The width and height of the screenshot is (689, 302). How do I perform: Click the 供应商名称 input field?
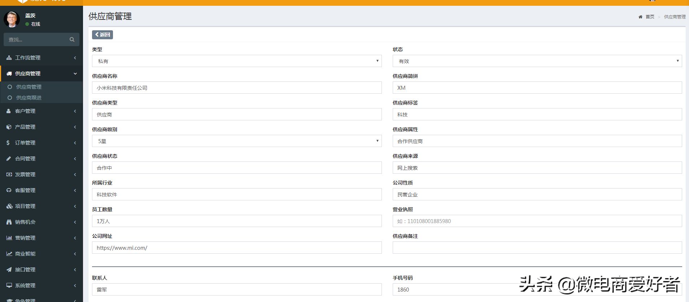[x=237, y=88]
